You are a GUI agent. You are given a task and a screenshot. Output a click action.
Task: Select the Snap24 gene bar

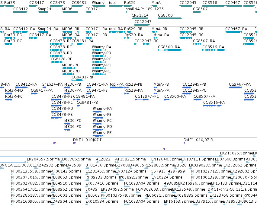[43, 12]
